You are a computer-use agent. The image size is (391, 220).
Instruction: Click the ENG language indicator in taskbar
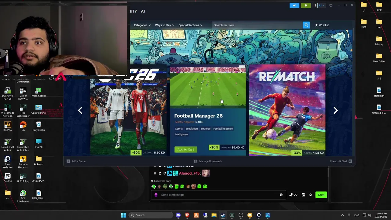point(356,215)
